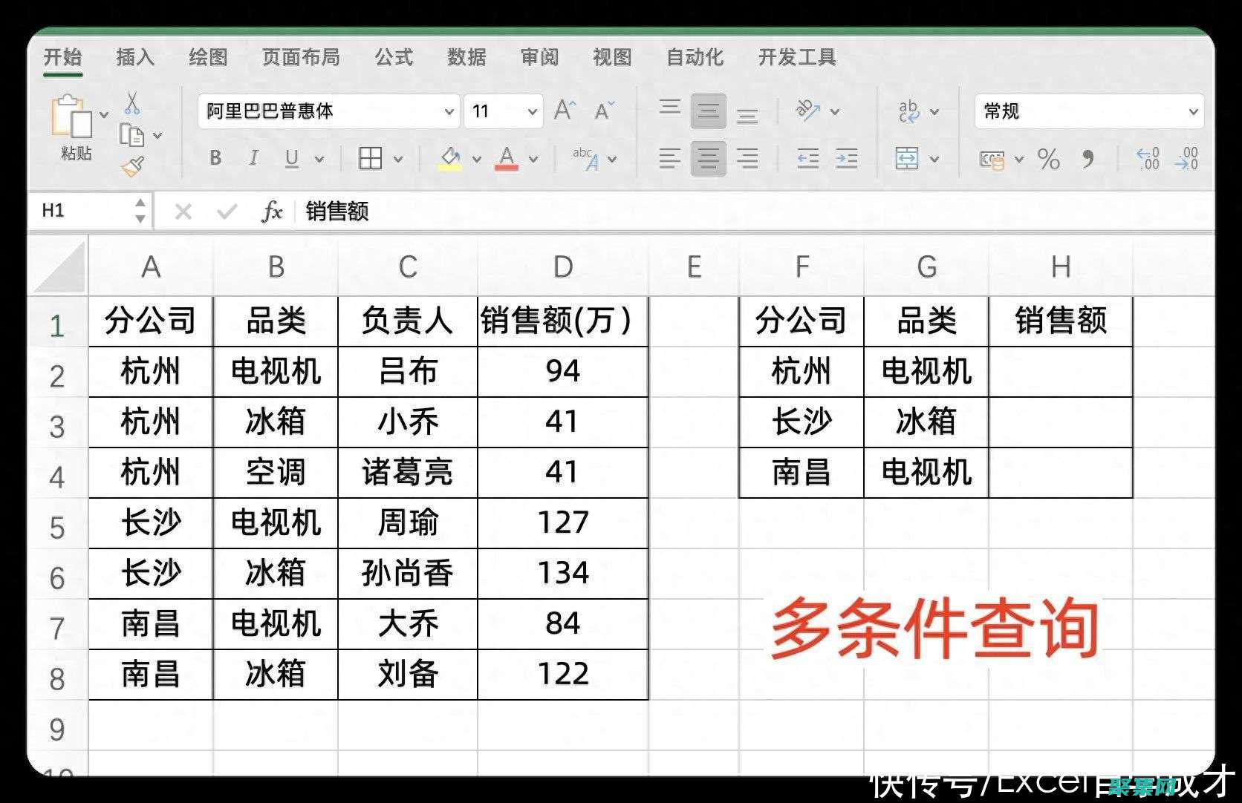This screenshot has height=803, width=1242.
Task: Click the Increase Font Size icon
Action: coord(564,110)
